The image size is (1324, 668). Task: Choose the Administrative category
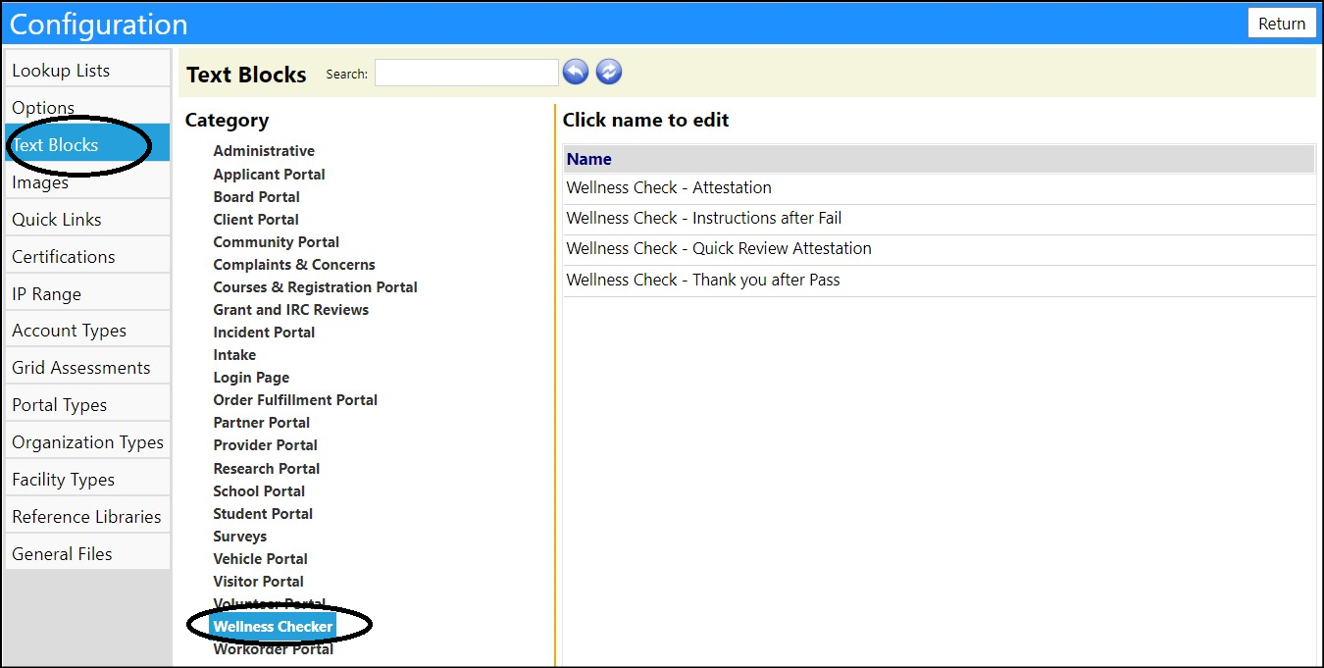[x=264, y=151]
